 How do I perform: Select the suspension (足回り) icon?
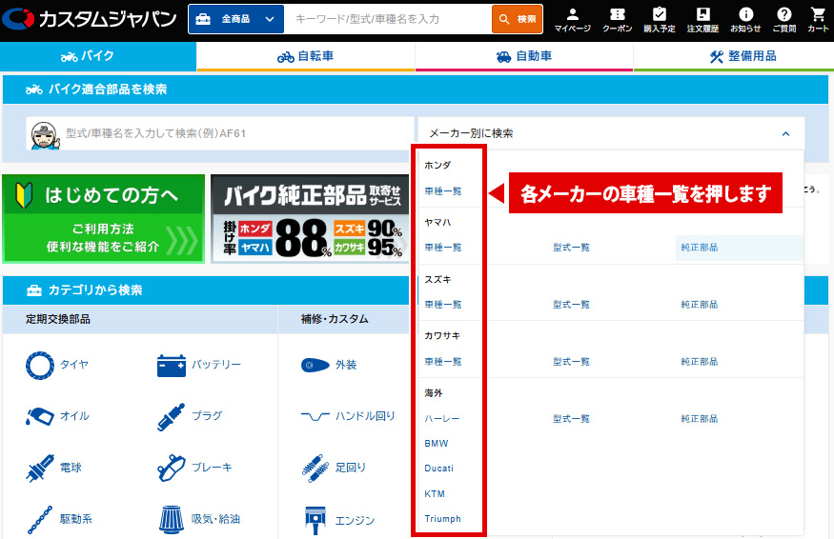[315, 468]
